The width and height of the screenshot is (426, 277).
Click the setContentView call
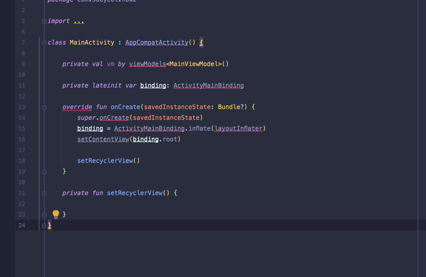pos(103,139)
